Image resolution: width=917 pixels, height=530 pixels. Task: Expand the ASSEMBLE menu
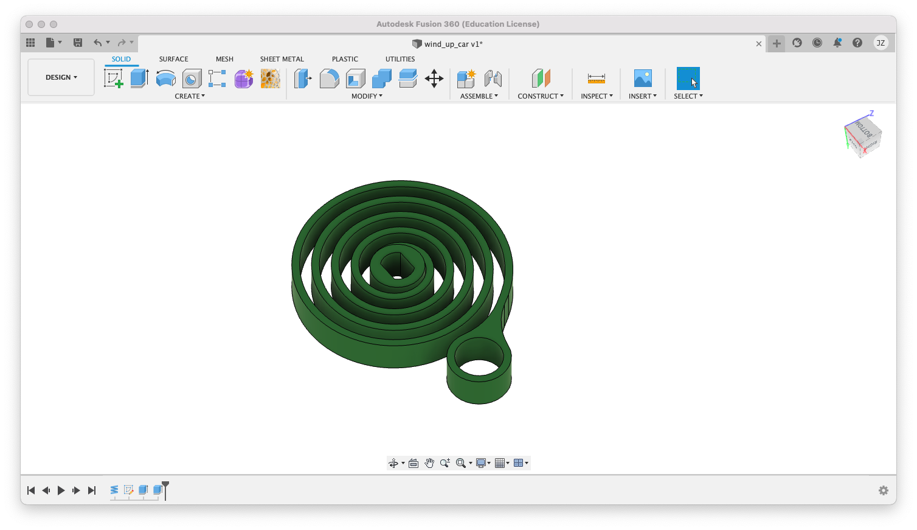pyautogui.click(x=479, y=96)
